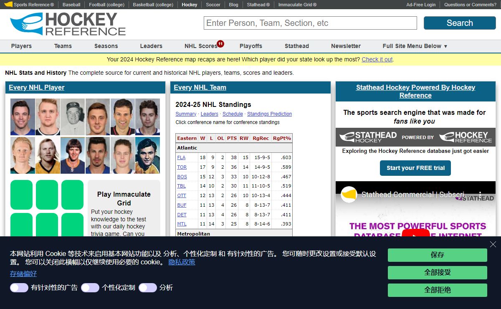This screenshot has height=309, width=501.
Task: Click the black-and-white vintage player photo
Action: coord(73,117)
